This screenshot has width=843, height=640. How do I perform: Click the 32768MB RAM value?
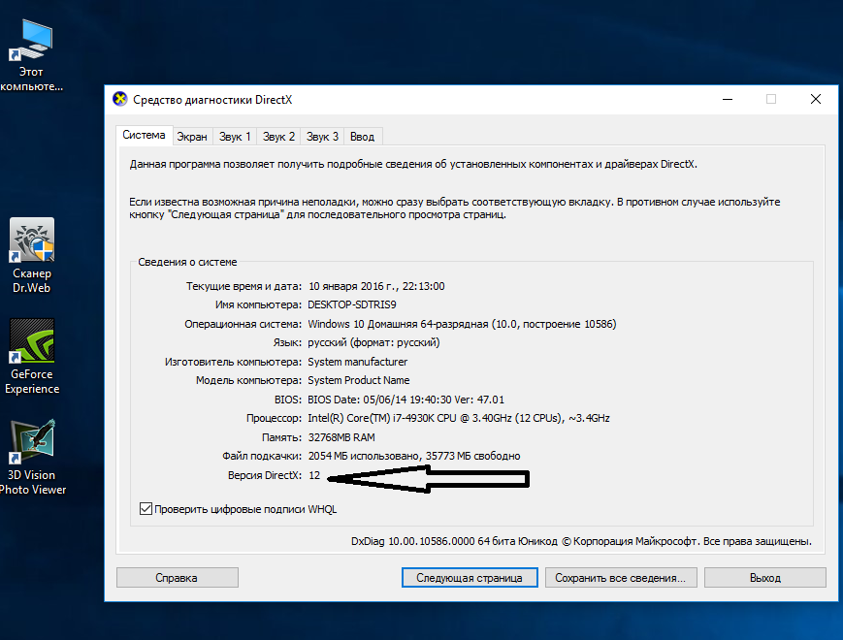click(341, 437)
